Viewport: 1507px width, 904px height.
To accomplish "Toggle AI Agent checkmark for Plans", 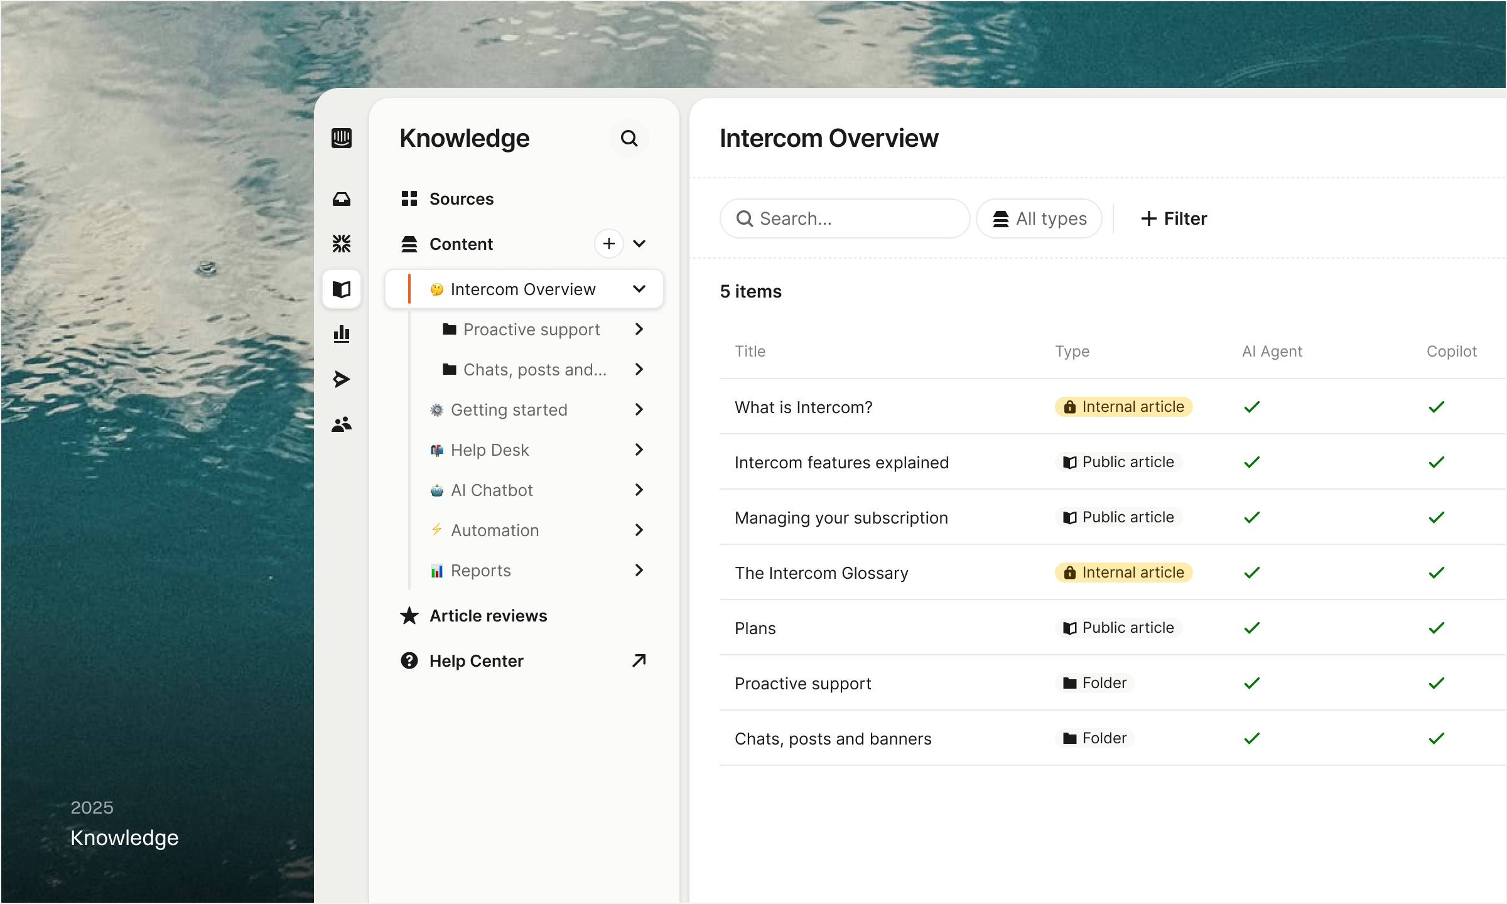I will 1251,628.
